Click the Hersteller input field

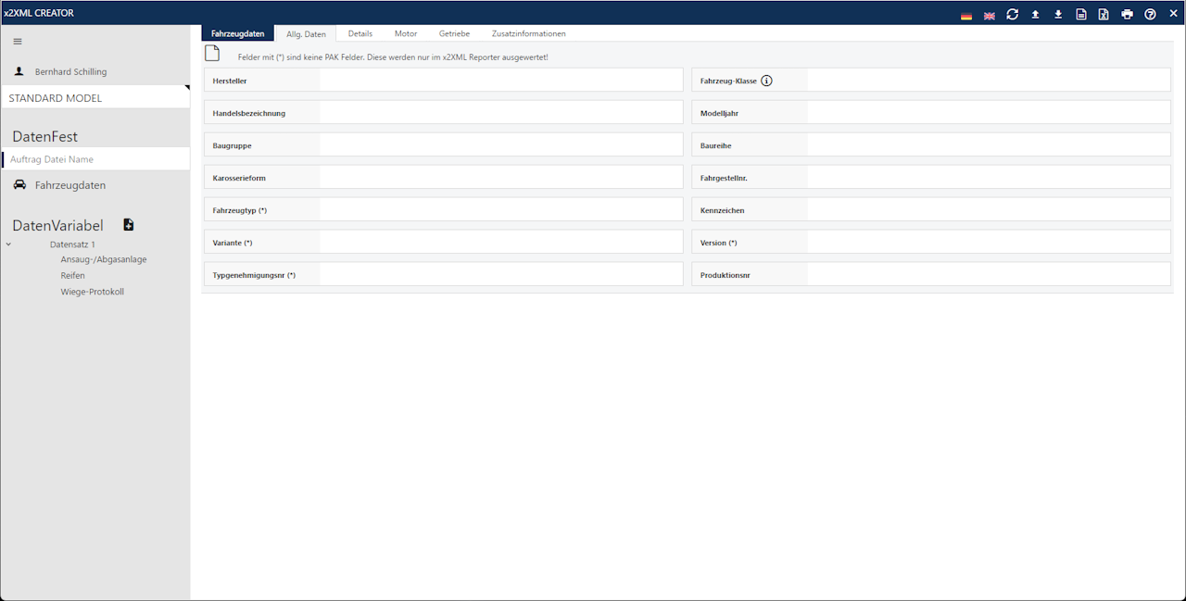(500, 81)
